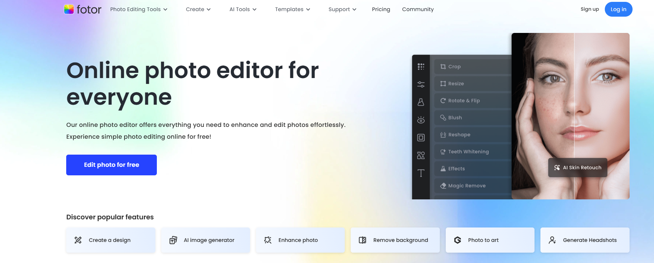Click the Photo to art card text
The width and height of the screenshot is (654, 263).
click(483, 240)
